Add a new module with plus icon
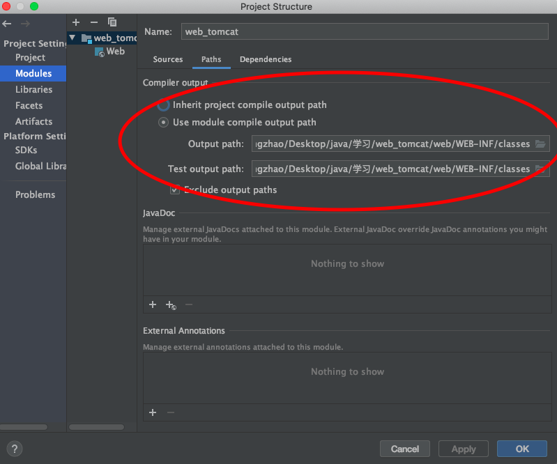Screen dimensions: 557x464 coord(76,22)
